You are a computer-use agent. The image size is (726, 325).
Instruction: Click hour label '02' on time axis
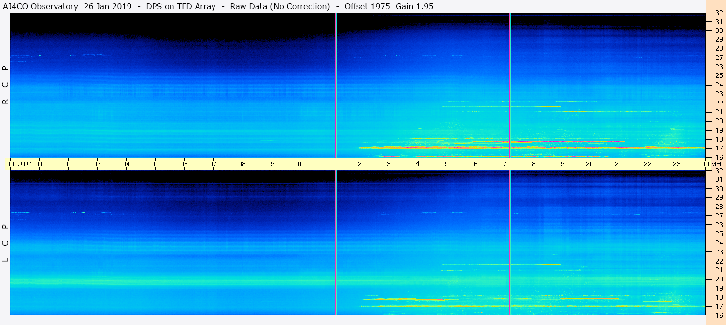click(68, 164)
